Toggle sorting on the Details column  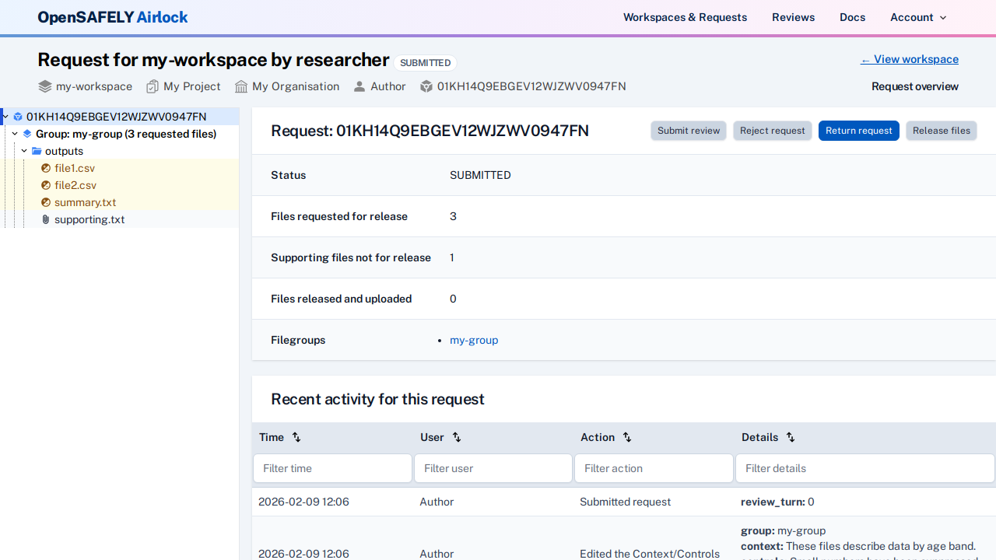coord(791,437)
